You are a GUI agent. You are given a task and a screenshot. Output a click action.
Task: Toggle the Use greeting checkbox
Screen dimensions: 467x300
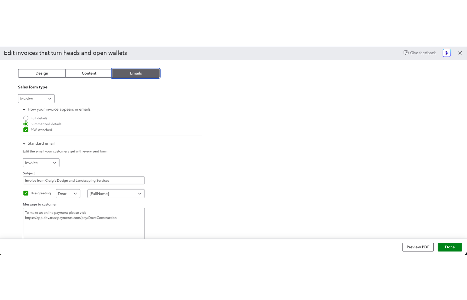[x=26, y=193]
